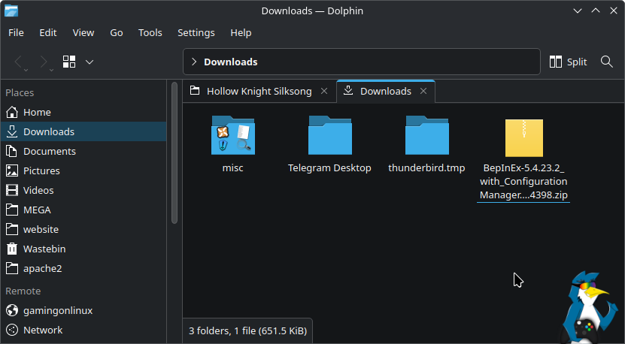
Task: Click the Forward navigation arrow
Action: (x=44, y=62)
